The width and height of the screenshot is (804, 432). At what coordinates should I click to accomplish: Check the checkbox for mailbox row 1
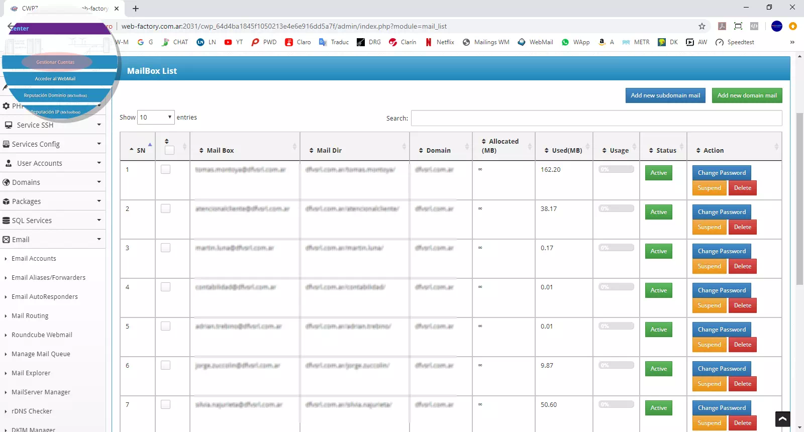165,170
